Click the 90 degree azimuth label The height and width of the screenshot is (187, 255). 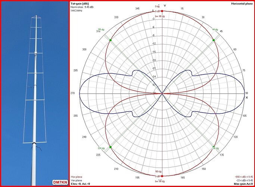pos(247,93)
